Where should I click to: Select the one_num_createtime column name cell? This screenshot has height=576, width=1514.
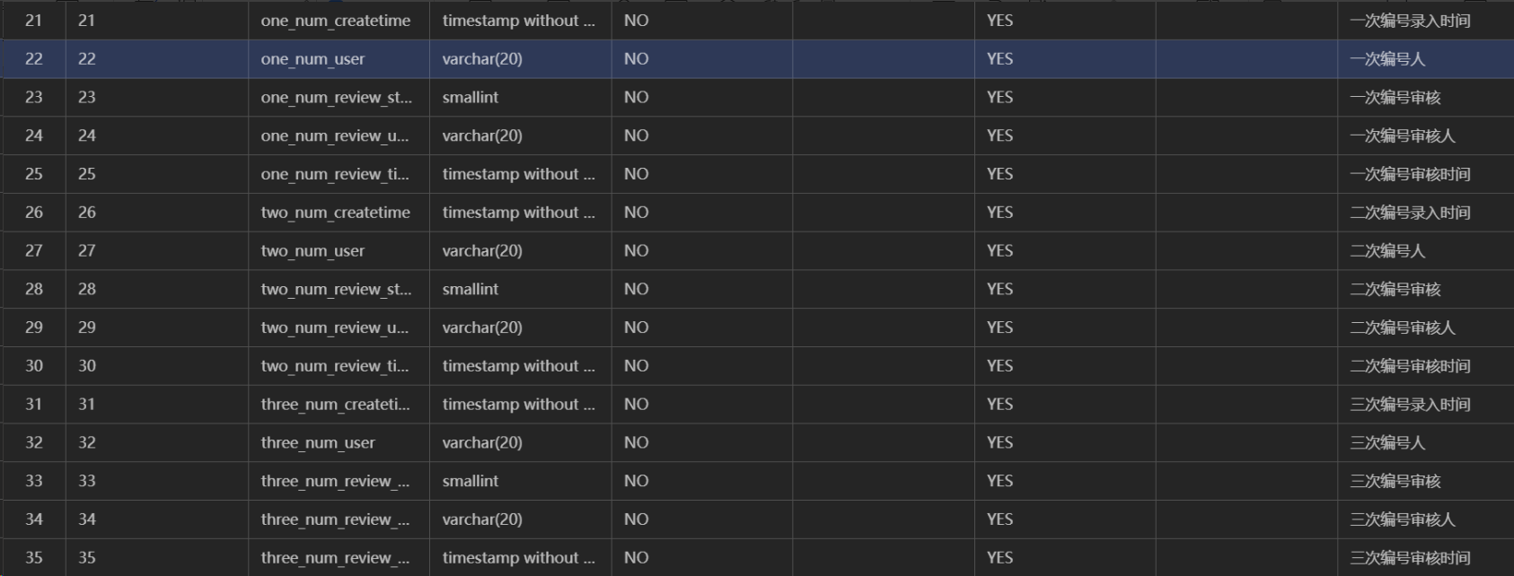(x=339, y=21)
